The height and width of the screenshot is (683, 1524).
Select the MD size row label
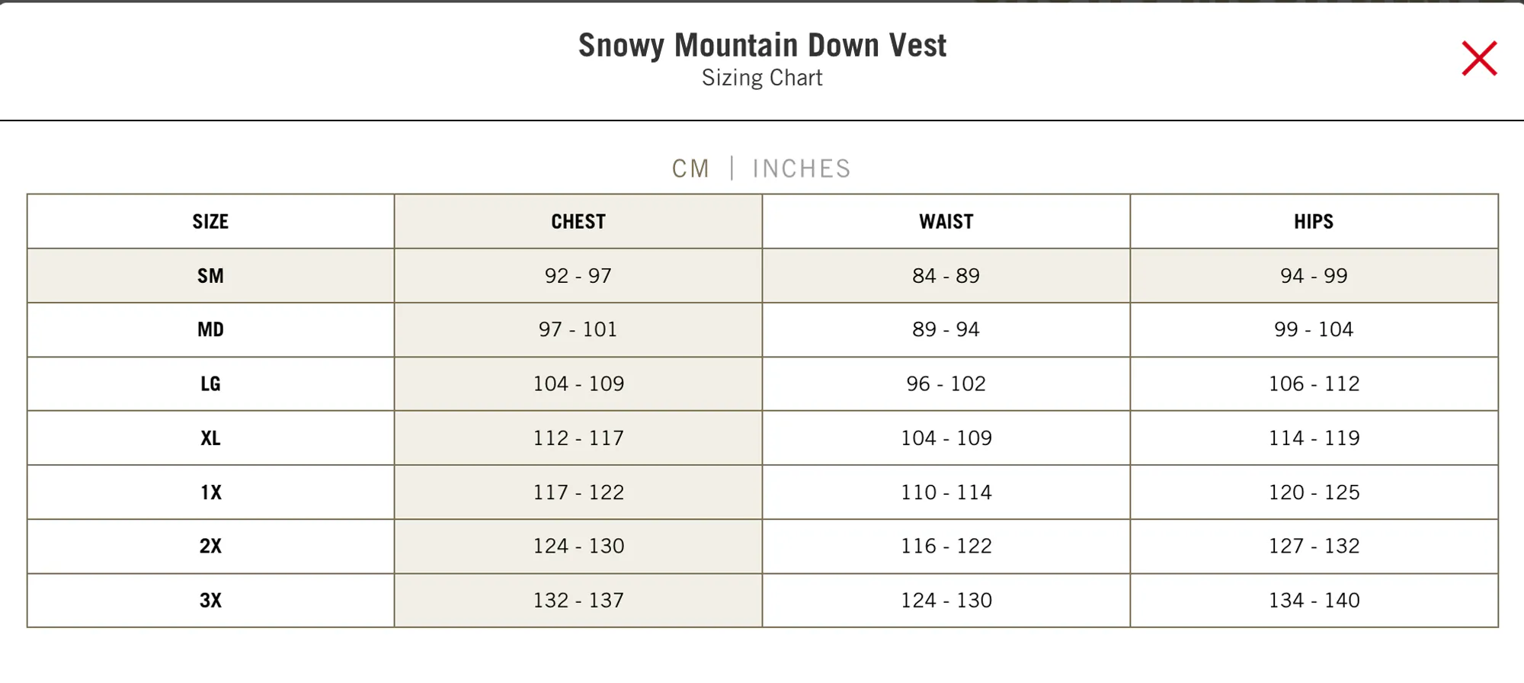click(x=210, y=330)
